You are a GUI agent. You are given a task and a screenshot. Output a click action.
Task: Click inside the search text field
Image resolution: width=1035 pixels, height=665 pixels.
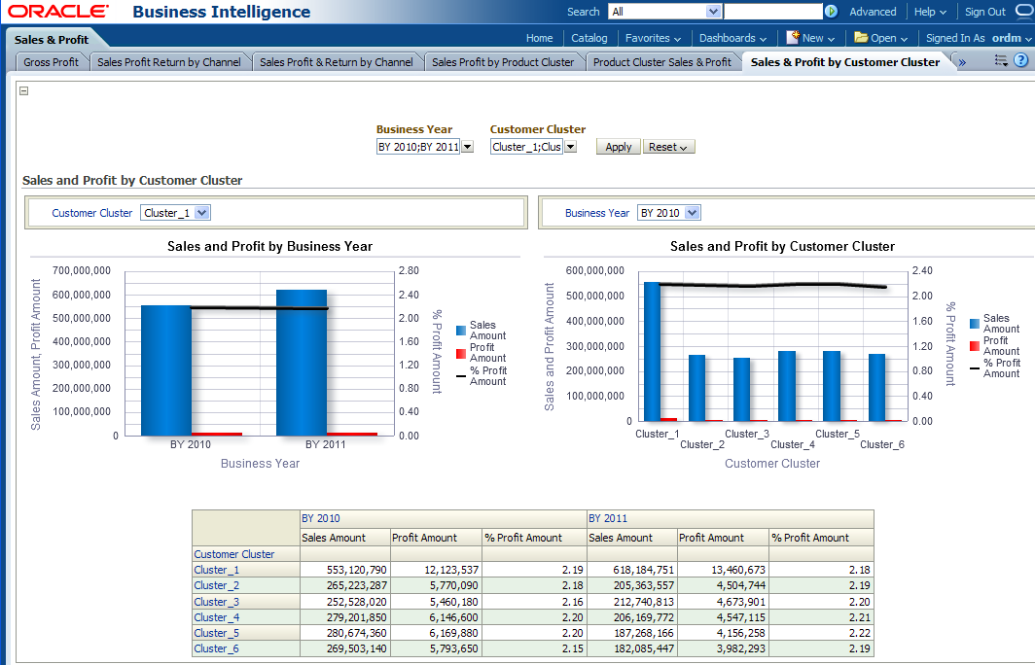(772, 12)
